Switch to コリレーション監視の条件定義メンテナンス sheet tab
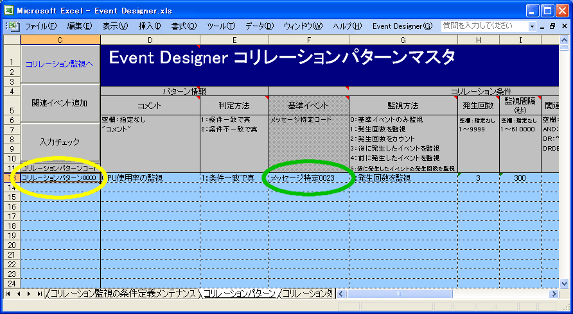This screenshot has height=314, width=573. coord(122,293)
